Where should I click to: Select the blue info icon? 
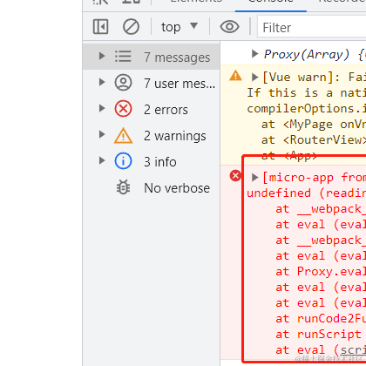(123, 161)
